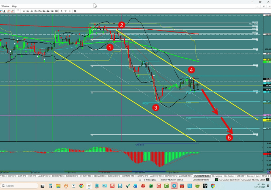The width and height of the screenshot is (271, 190).
Task: Open notifications bell in system tray
Action: click(x=268, y=186)
